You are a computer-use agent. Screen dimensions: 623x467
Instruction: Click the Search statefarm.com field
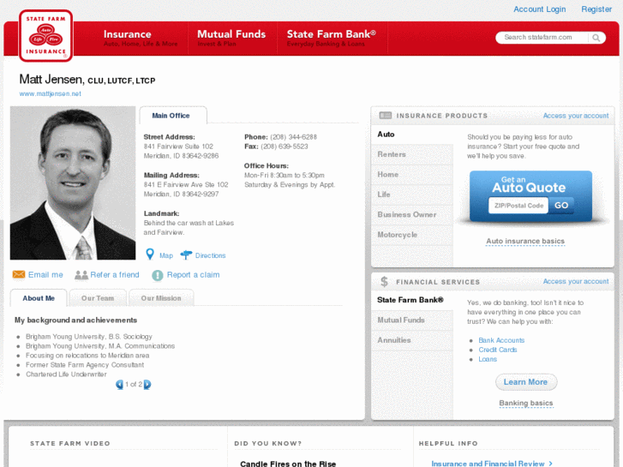pos(541,38)
